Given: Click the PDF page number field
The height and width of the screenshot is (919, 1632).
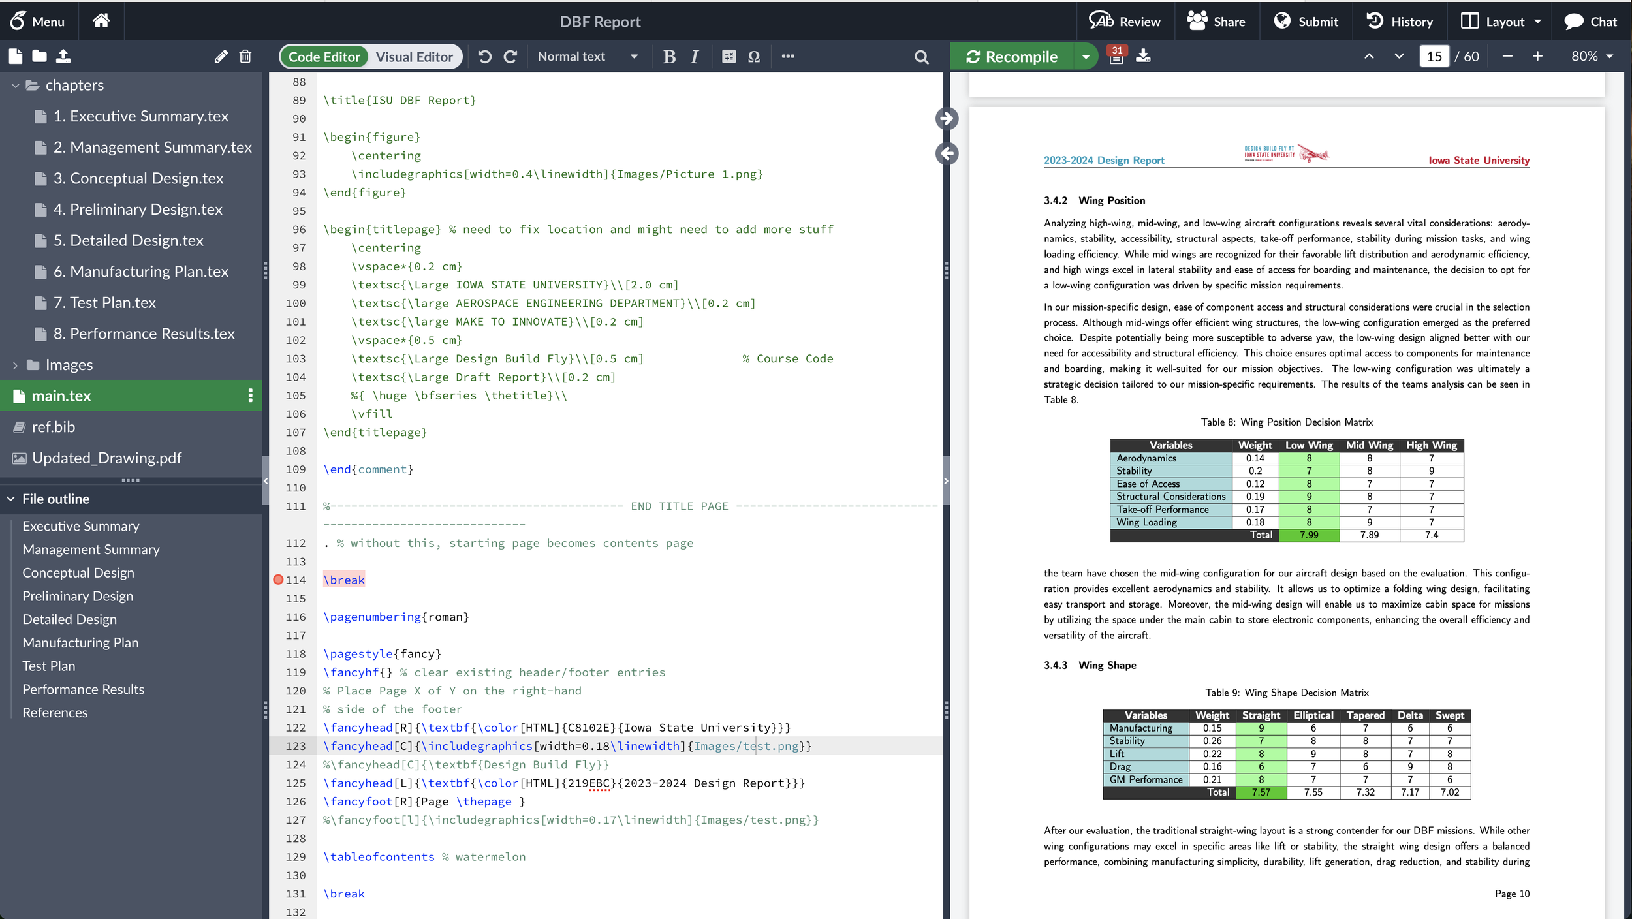Looking at the screenshot, I should coord(1434,57).
